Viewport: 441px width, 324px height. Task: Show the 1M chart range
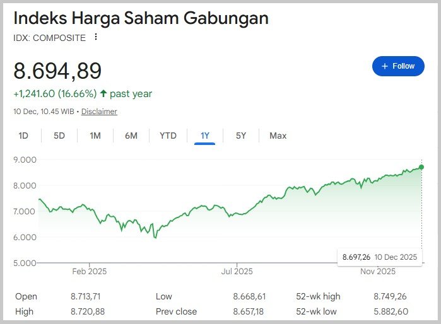[x=95, y=136]
